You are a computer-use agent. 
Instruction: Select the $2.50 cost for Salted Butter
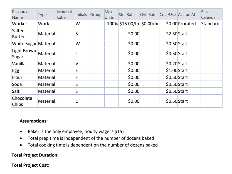pos(171,33)
